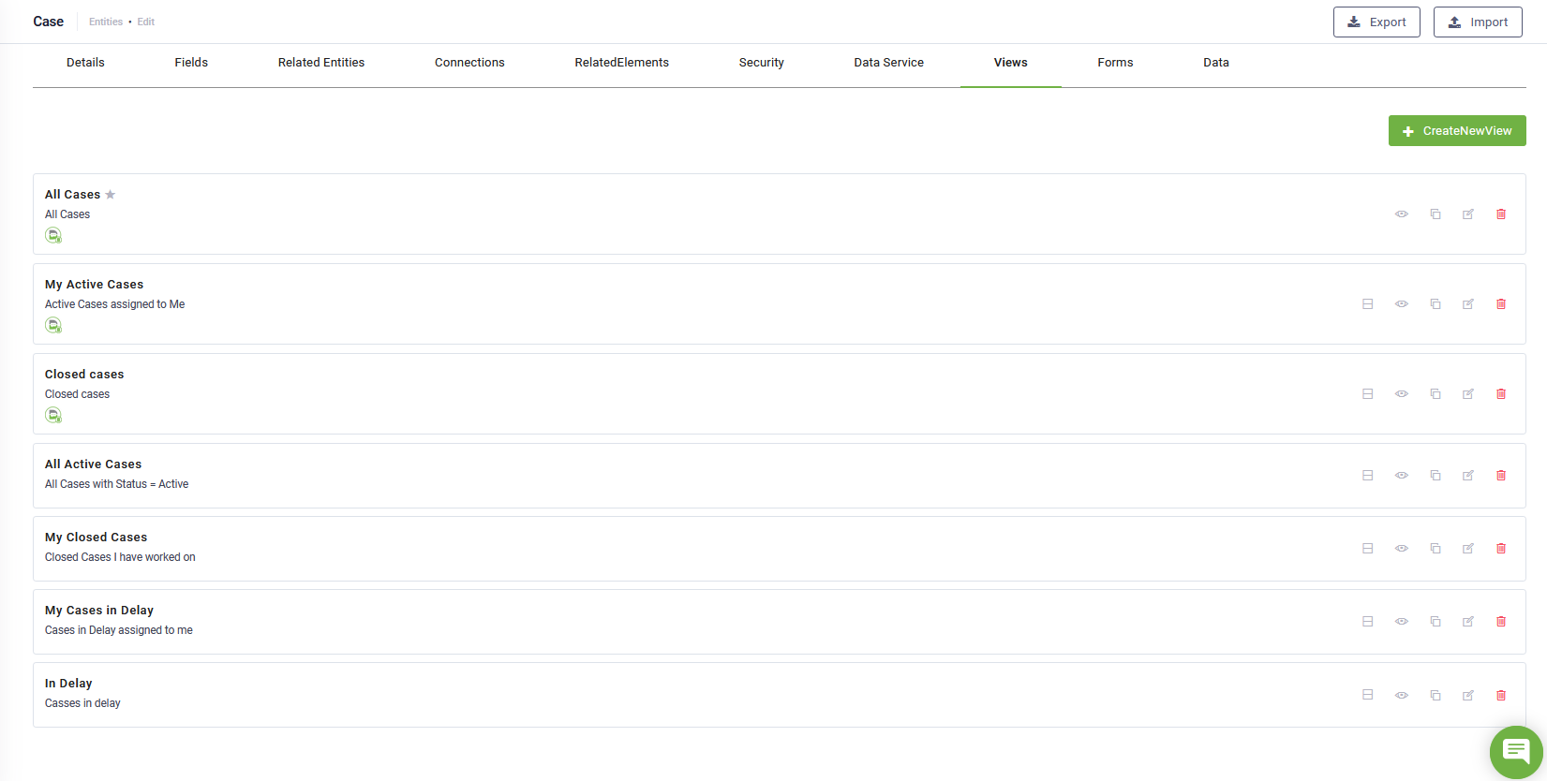Click the eye icon for My Cases in Delay
Screen dimensions: 1547x781
(x=1402, y=622)
